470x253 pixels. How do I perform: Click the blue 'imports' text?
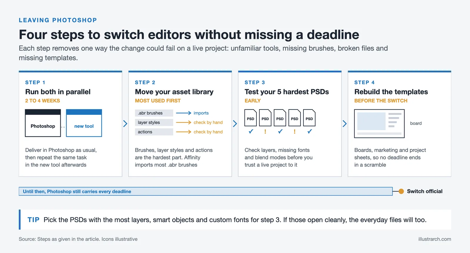pos(201,113)
